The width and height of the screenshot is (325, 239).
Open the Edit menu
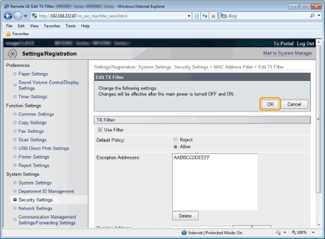click(x=21, y=26)
